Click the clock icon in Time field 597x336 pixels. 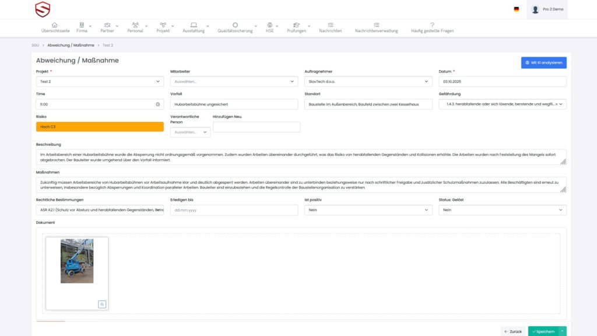pyautogui.click(x=158, y=104)
